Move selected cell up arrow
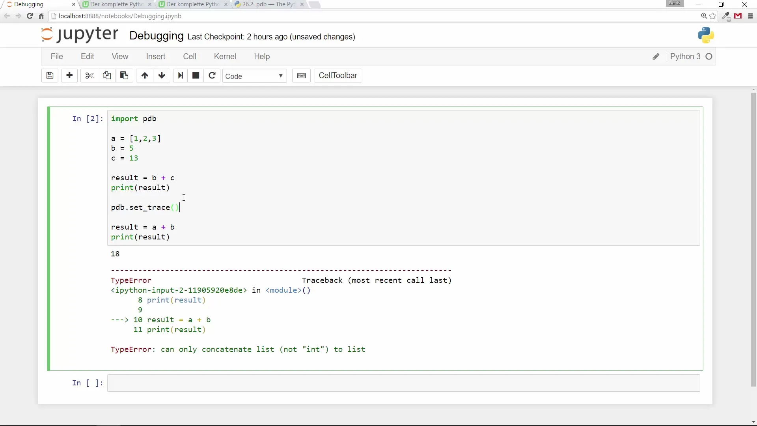This screenshot has height=426, width=757. [145, 75]
